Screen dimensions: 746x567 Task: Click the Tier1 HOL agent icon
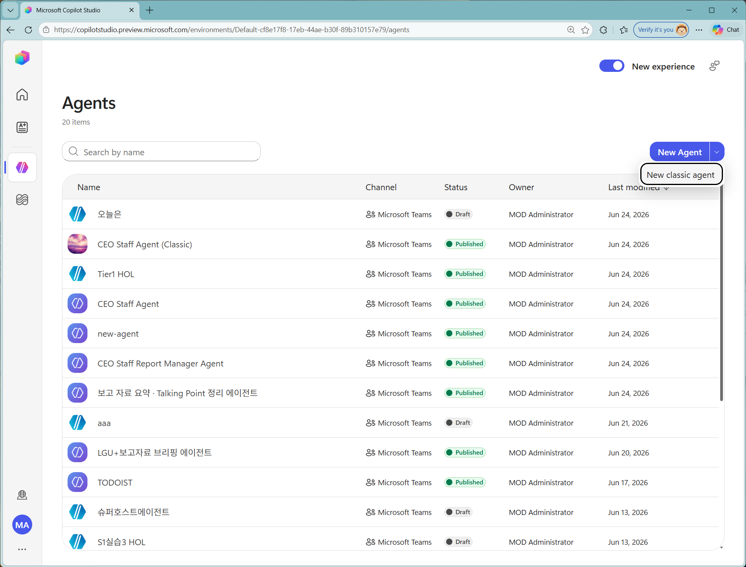point(78,274)
